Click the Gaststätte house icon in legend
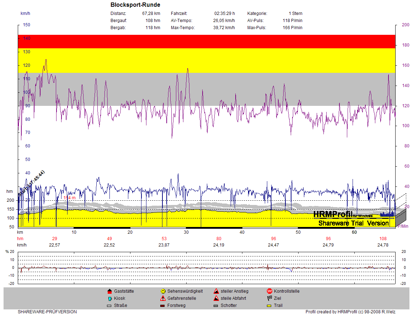Viewport: 413px width, 314px height. pyautogui.click(x=109, y=291)
